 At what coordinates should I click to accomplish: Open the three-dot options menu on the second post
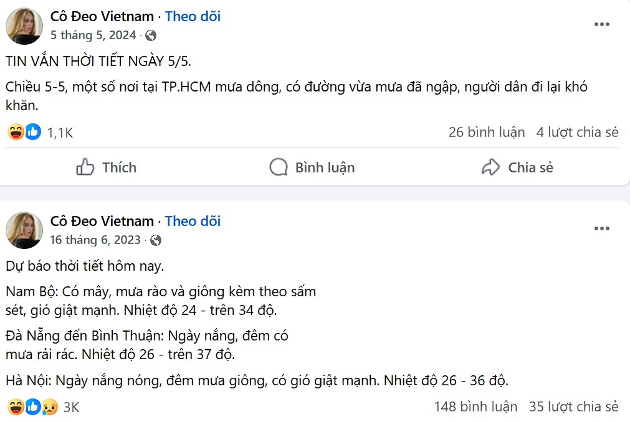tap(602, 228)
